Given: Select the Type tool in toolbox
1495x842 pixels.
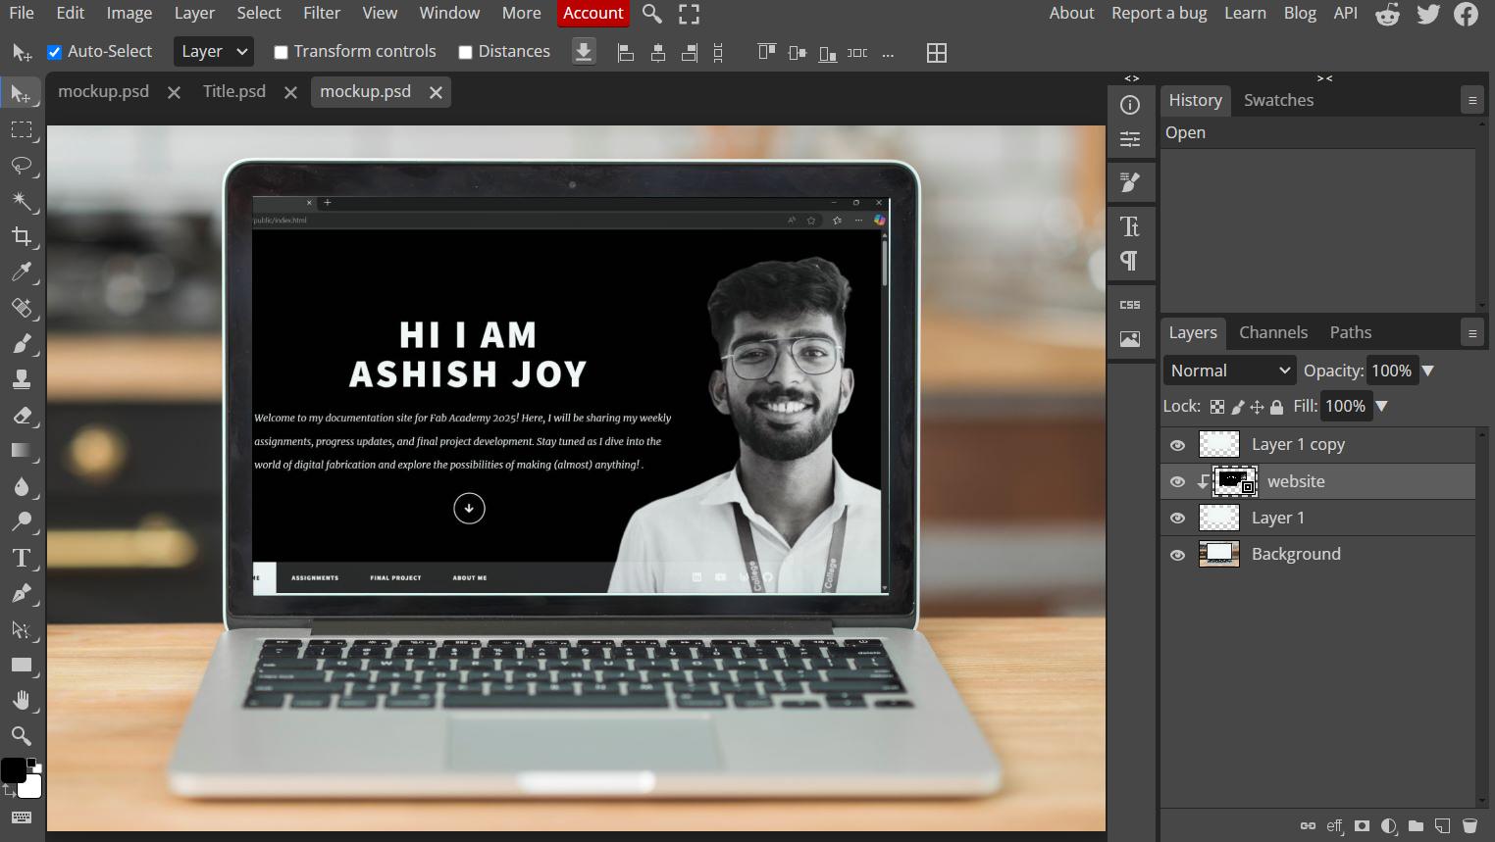Looking at the screenshot, I should [21, 558].
